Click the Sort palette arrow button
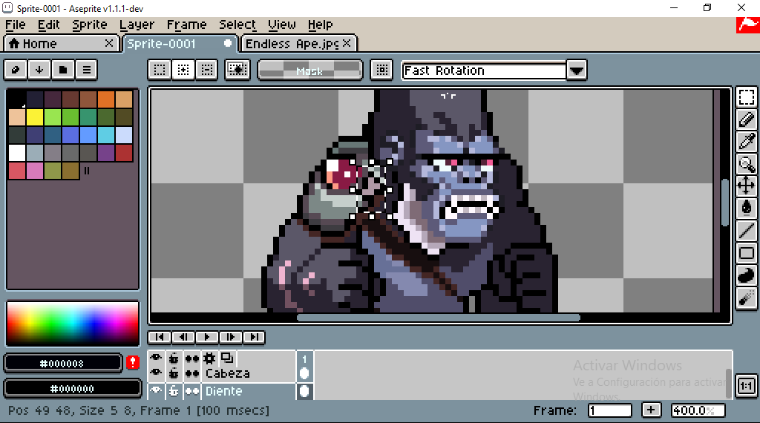The image size is (760, 423). coord(39,70)
